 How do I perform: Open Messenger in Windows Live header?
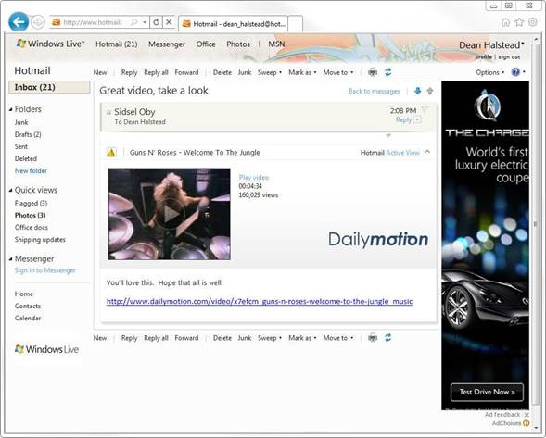click(167, 44)
